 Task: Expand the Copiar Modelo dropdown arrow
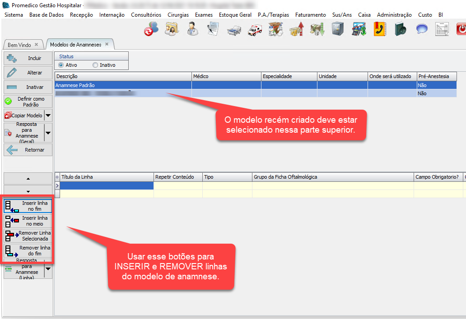(48, 116)
